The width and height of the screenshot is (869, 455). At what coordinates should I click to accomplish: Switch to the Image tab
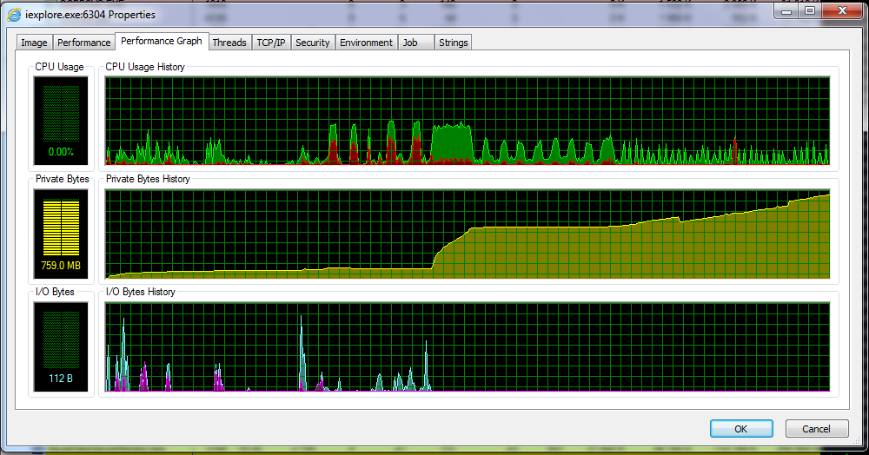[x=35, y=43]
